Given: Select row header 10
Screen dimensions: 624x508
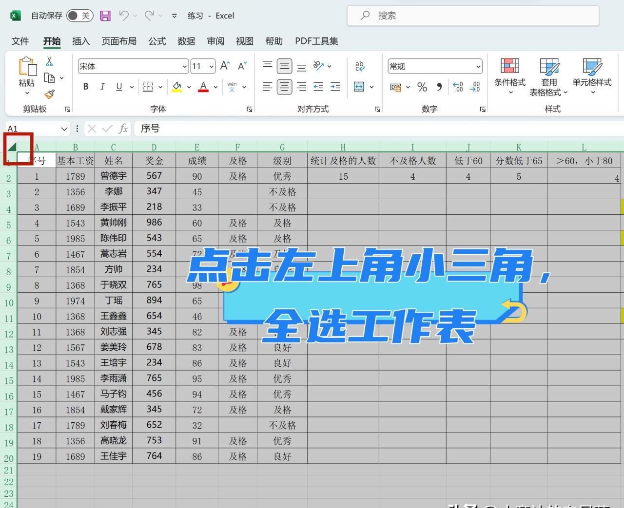Looking at the screenshot, I should pos(9,303).
